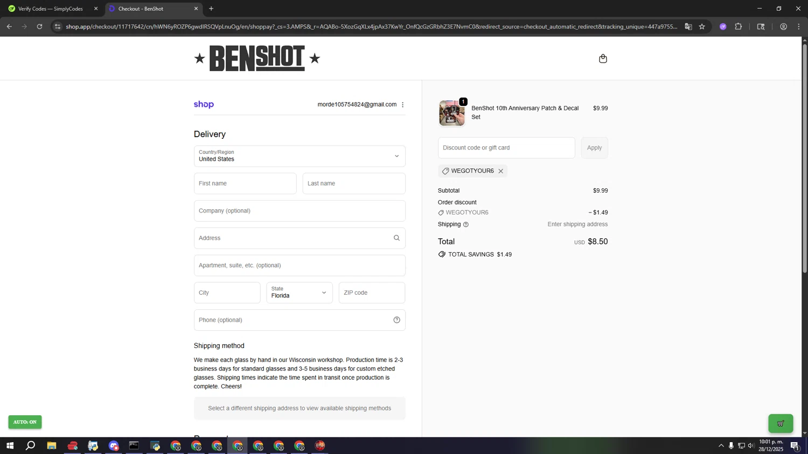Close the Checkout BenShot tab
Image resolution: width=808 pixels, height=454 pixels.
click(x=196, y=9)
